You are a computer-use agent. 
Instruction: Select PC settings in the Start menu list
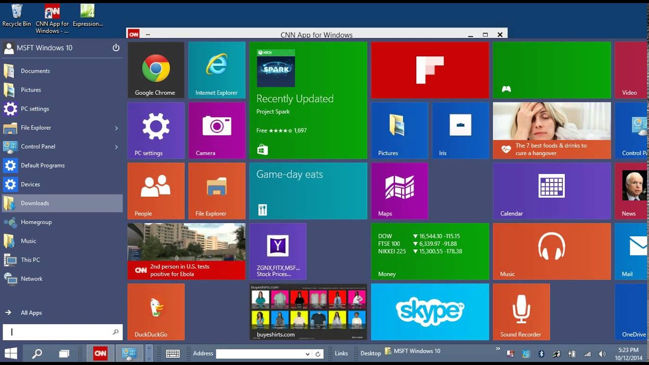click(62, 108)
